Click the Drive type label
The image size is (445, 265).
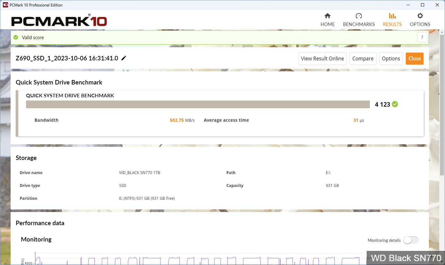(30, 186)
